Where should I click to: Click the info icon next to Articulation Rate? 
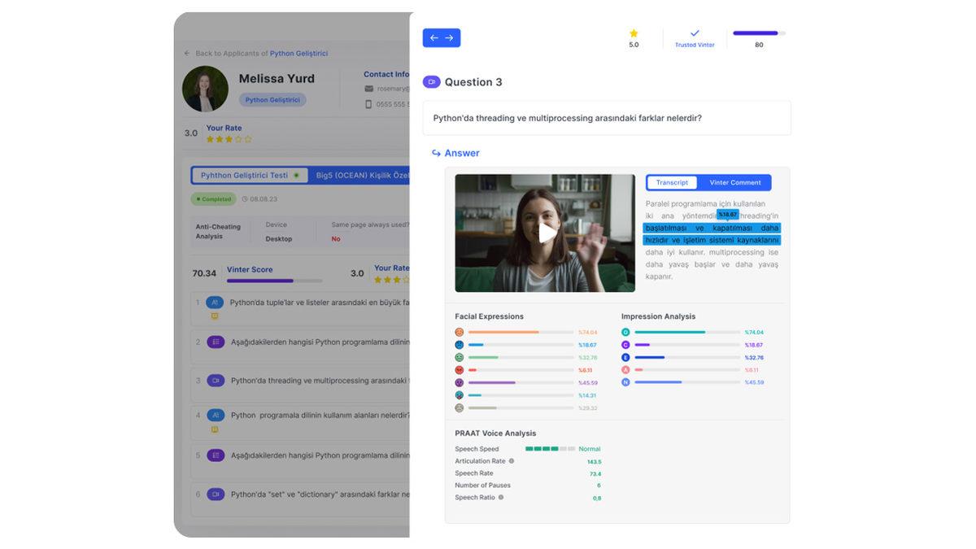(512, 461)
